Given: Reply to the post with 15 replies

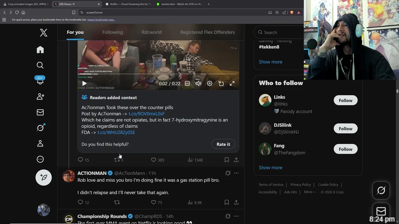Looking at the screenshot, I should point(83,160).
